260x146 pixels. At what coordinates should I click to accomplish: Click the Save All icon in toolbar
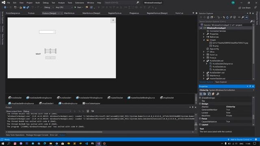(28, 7)
